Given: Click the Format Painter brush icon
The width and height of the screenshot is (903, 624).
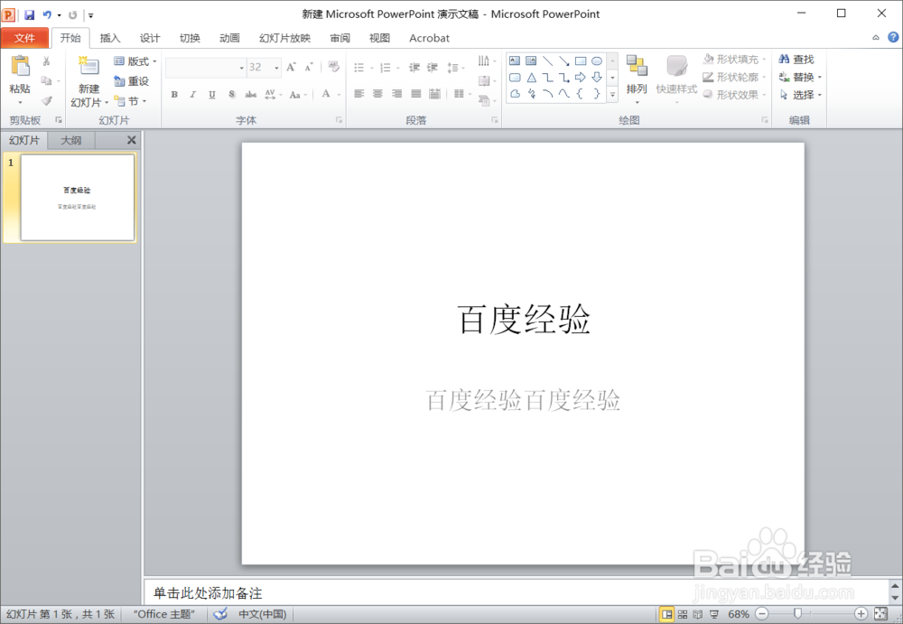Looking at the screenshot, I should click(x=47, y=101).
